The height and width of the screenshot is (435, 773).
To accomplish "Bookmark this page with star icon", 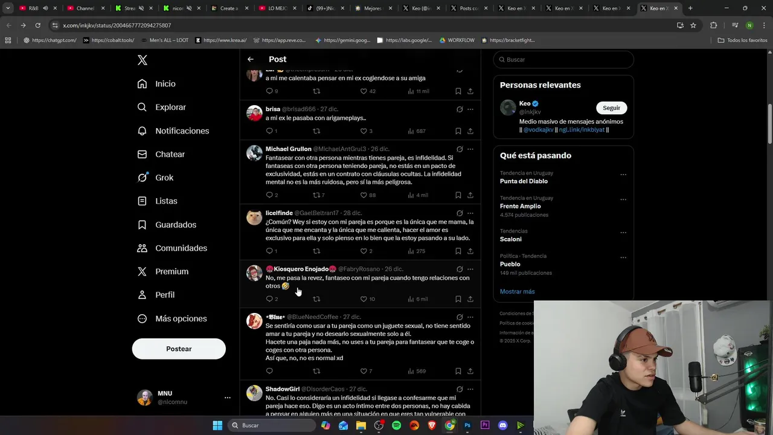I will pos(693,25).
